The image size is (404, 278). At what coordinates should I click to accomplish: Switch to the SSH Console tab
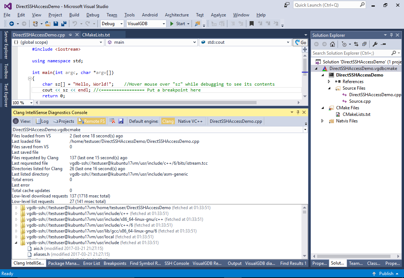tap(177, 263)
